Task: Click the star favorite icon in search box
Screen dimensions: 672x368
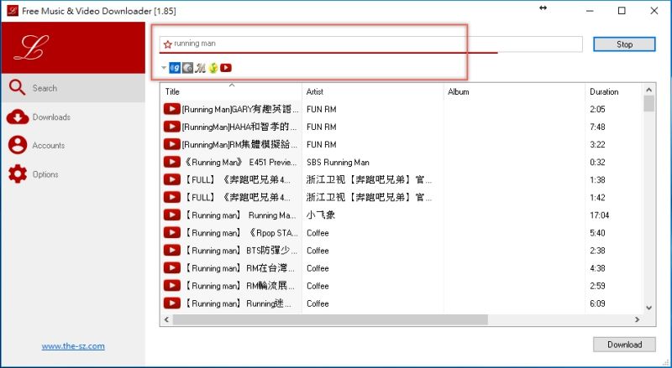Action: pos(167,44)
